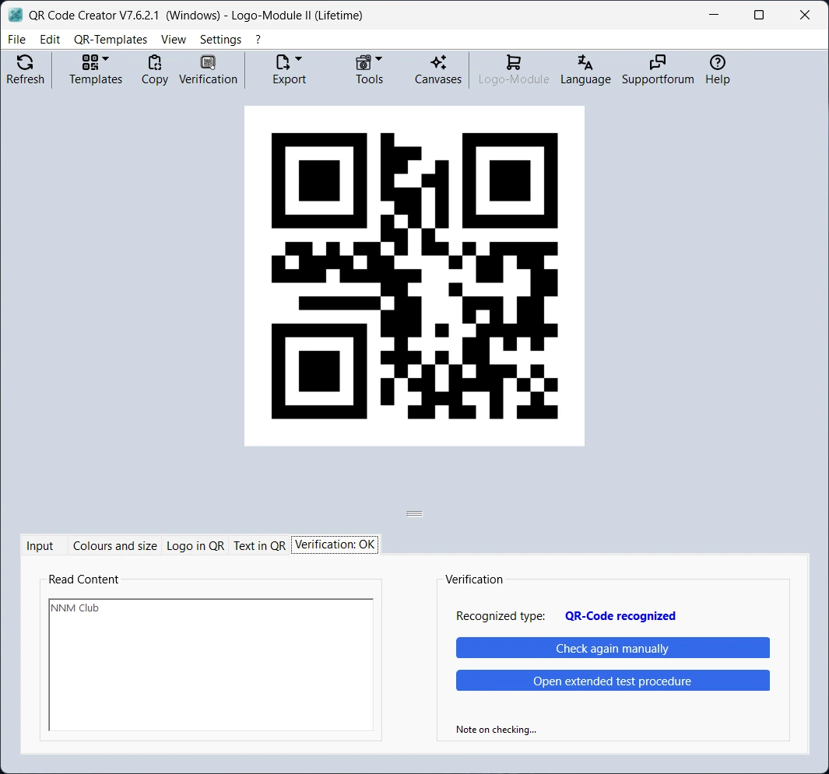Expand the Export dropdown arrow
829x774 pixels.
coord(298,58)
